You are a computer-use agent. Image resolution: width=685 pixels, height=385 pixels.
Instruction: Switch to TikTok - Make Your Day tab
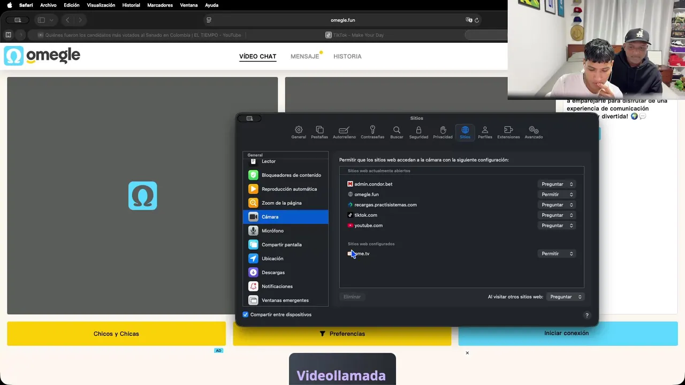(x=354, y=35)
